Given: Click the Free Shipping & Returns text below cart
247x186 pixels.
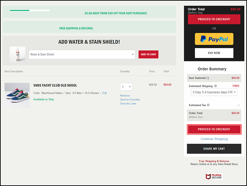Looking at the screenshot, I should (214, 161).
